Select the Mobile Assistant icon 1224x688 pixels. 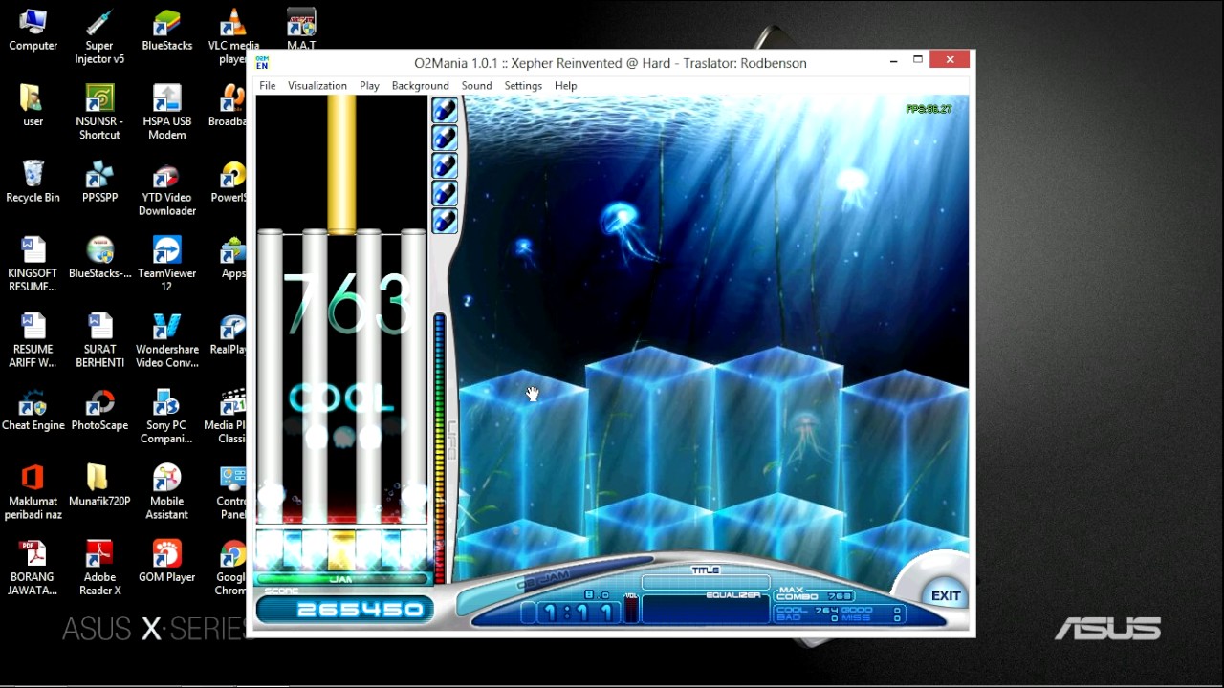click(167, 491)
